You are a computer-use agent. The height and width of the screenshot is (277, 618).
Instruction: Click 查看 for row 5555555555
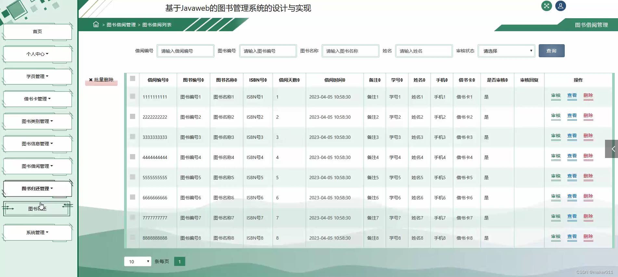(572, 176)
